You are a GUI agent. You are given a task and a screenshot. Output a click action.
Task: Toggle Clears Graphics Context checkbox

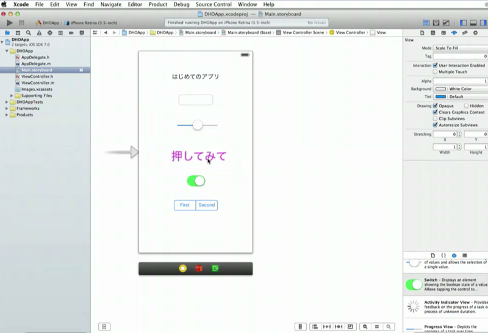[x=435, y=112]
